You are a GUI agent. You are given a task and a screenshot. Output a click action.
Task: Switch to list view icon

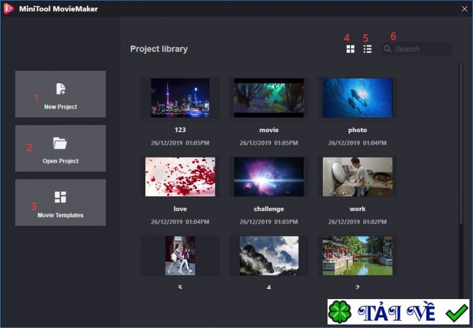[x=367, y=49]
